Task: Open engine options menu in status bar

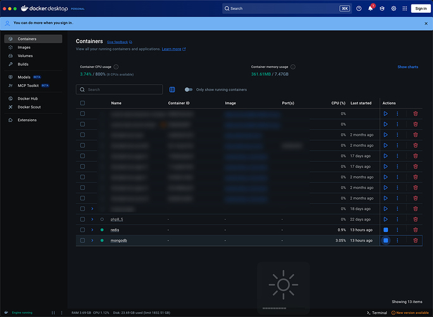Action: [x=61, y=313]
